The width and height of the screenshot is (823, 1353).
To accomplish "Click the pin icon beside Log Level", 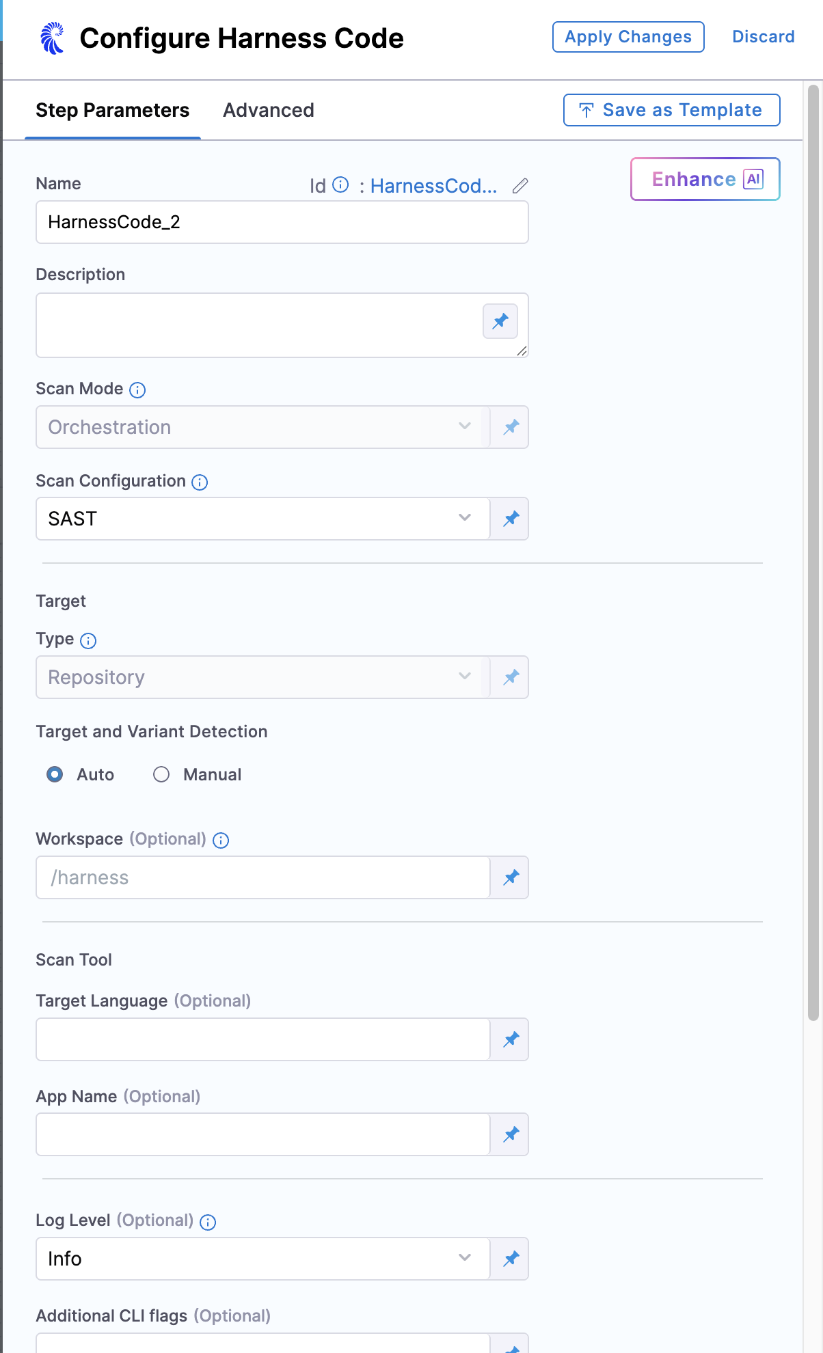I will coord(511,1259).
